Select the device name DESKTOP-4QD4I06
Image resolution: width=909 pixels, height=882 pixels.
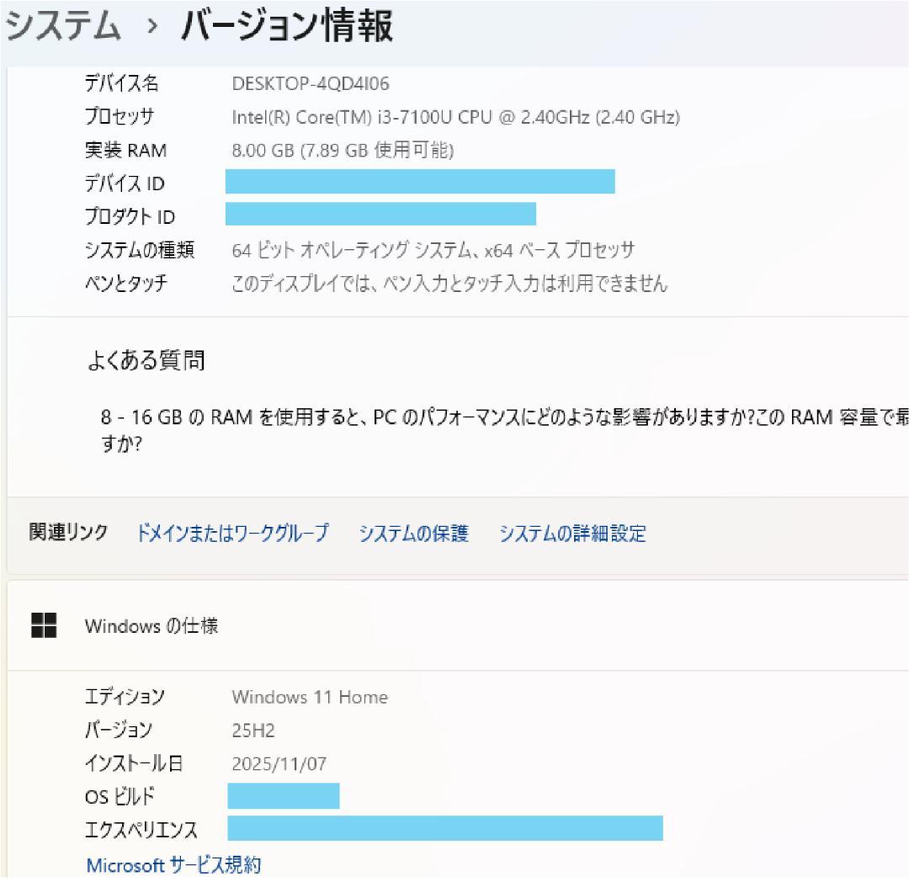[x=303, y=84]
